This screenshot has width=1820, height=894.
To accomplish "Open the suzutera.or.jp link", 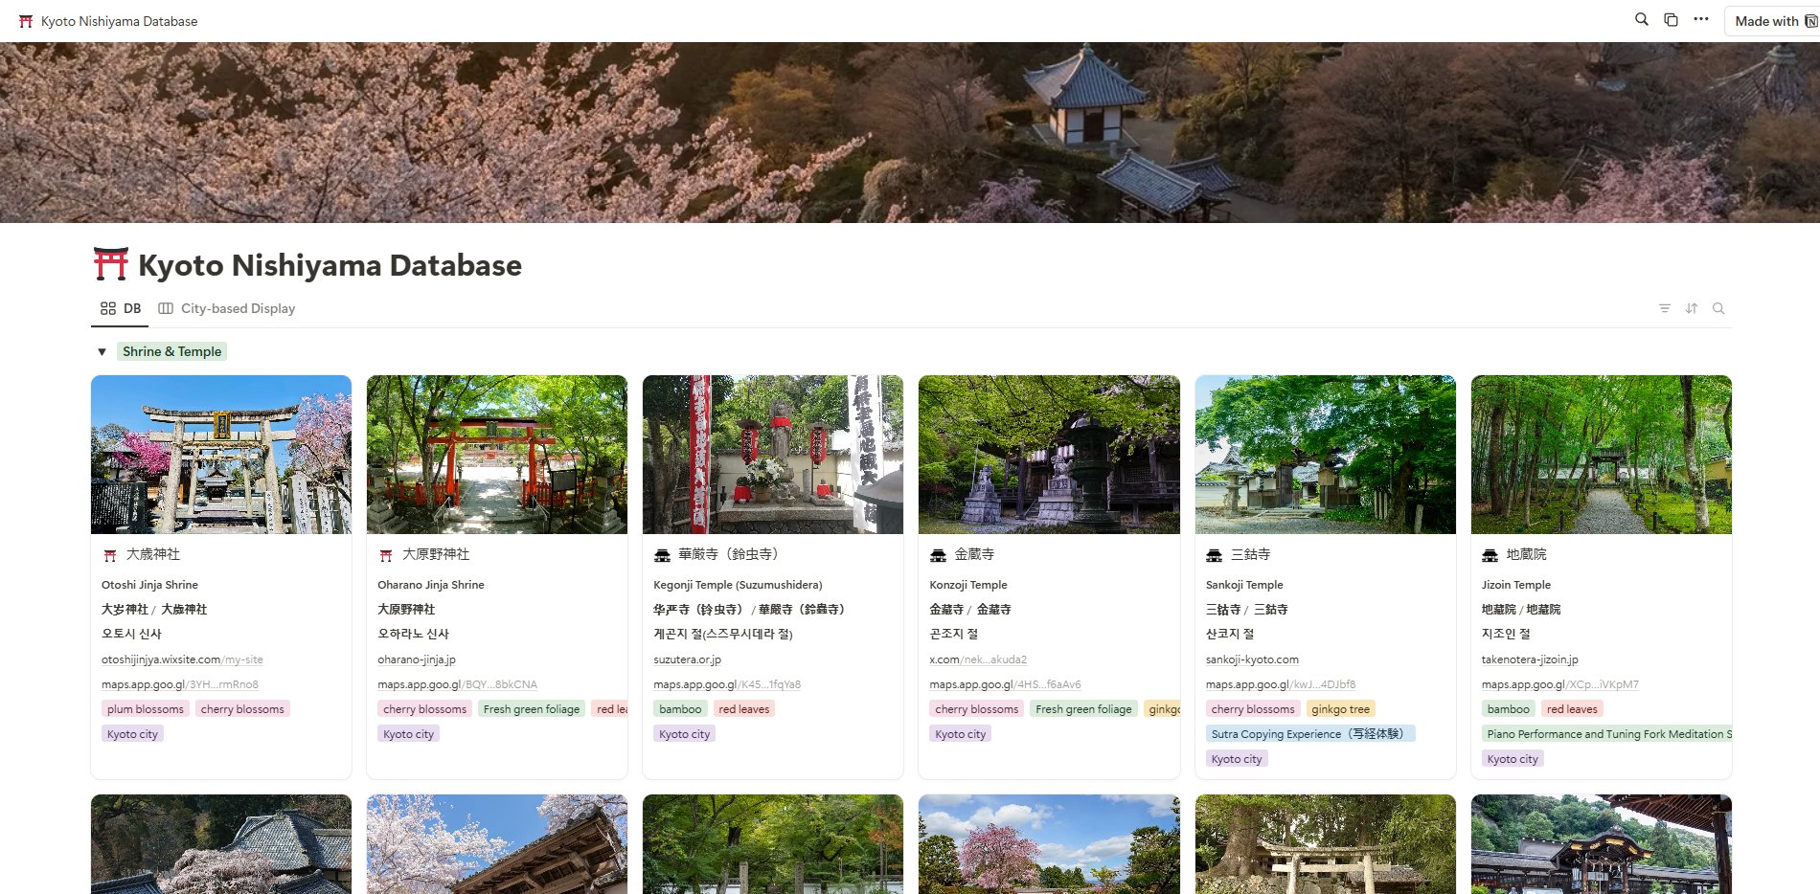I will (x=688, y=659).
